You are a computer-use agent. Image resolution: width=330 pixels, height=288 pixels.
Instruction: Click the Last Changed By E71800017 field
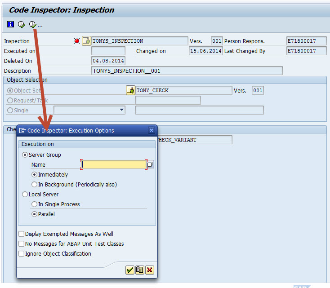click(x=307, y=51)
